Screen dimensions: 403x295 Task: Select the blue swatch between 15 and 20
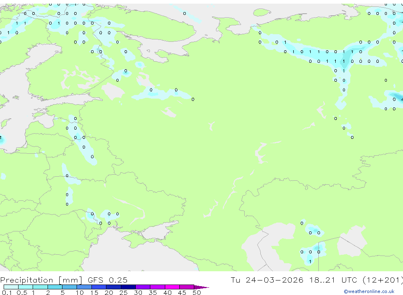[x=99, y=287]
